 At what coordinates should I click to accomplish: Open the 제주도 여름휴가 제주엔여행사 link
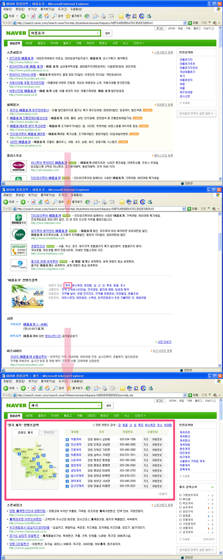30,110
